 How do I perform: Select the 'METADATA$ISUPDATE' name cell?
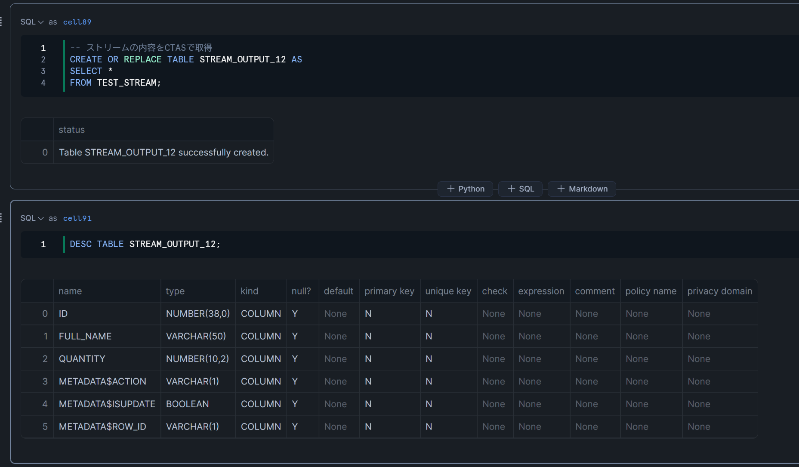(107, 404)
